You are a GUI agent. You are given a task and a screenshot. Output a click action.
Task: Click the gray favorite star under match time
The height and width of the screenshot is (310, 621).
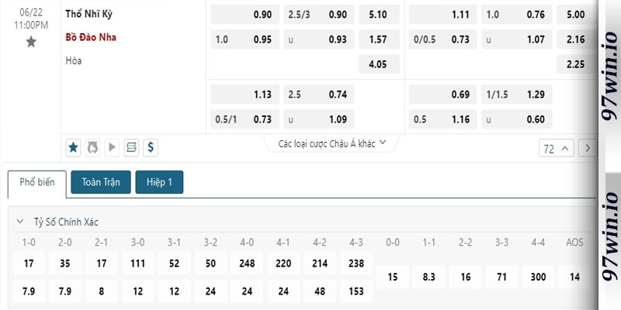(31, 42)
